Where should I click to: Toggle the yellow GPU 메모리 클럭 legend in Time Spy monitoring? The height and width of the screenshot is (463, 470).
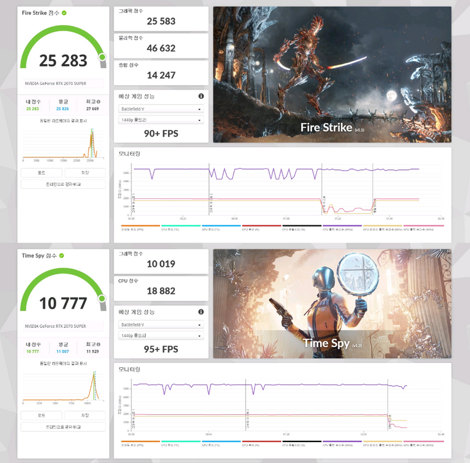382,443
